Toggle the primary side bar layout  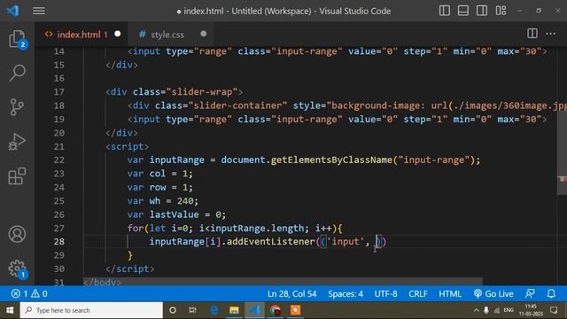(x=445, y=11)
